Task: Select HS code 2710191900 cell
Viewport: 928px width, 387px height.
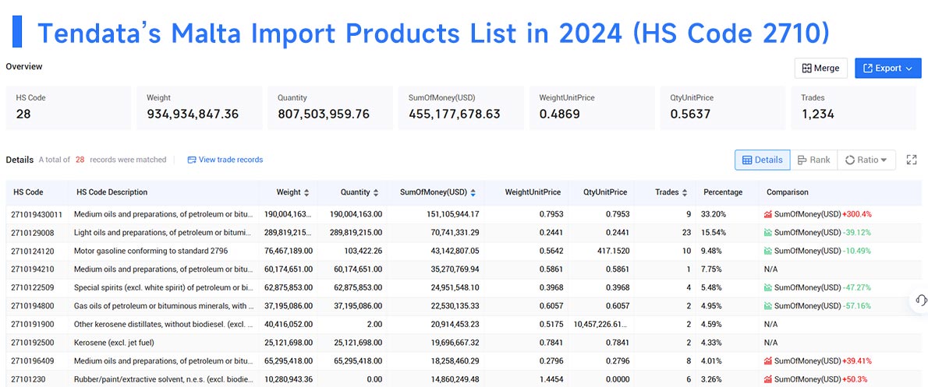Action: pyautogui.click(x=33, y=324)
